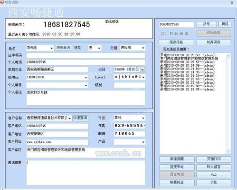Click 快速查询 next to 姓名
This screenshot has height=190, width=237.
click(63, 48)
